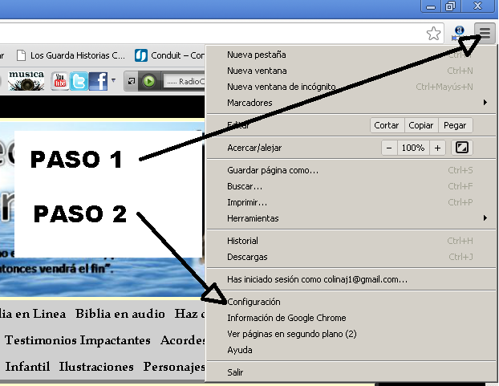
Task: Open Descargas from the menu
Action: coord(351,257)
